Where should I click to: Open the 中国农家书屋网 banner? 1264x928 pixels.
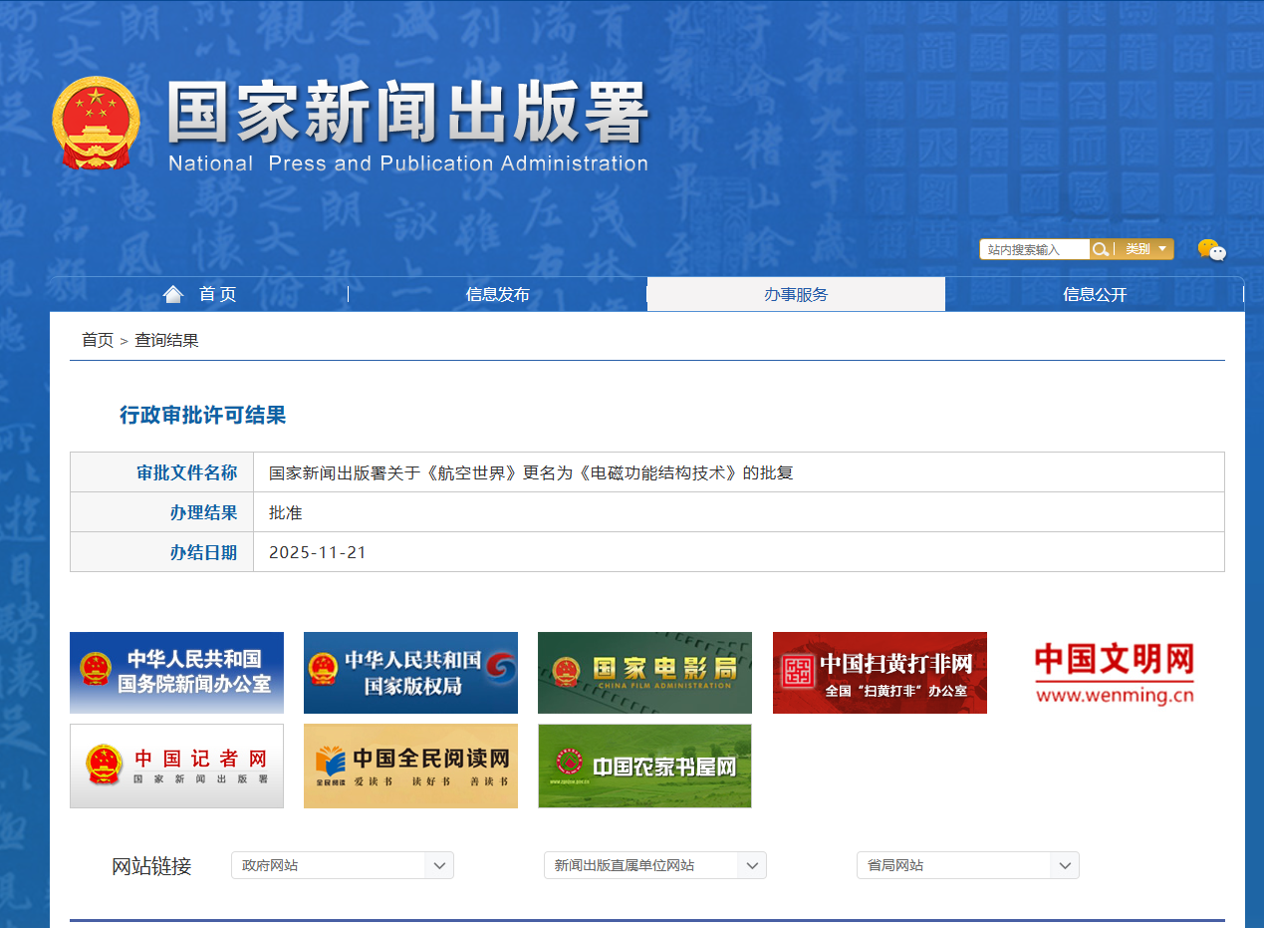[644, 766]
